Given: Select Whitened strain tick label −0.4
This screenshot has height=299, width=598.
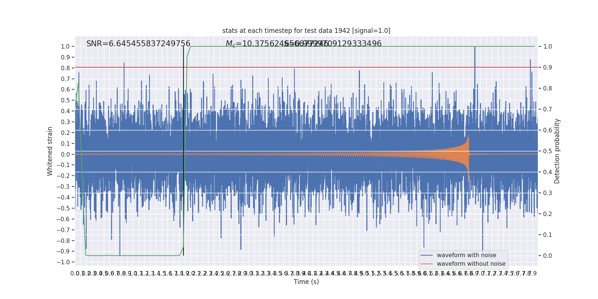Looking at the screenshot, I should click(x=63, y=198).
